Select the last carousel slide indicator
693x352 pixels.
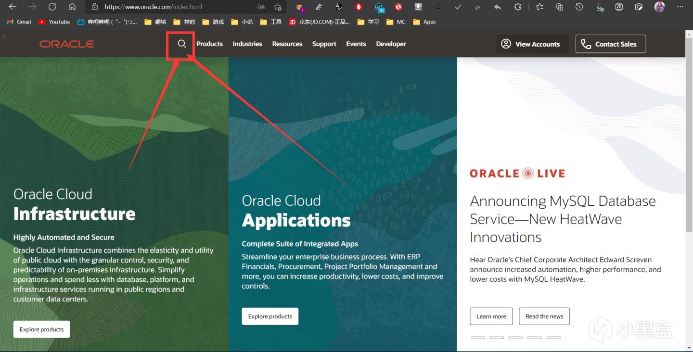pos(553,338)
